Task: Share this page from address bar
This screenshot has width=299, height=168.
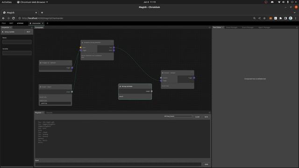Action: pyautogui.click(x=259, y=18)
